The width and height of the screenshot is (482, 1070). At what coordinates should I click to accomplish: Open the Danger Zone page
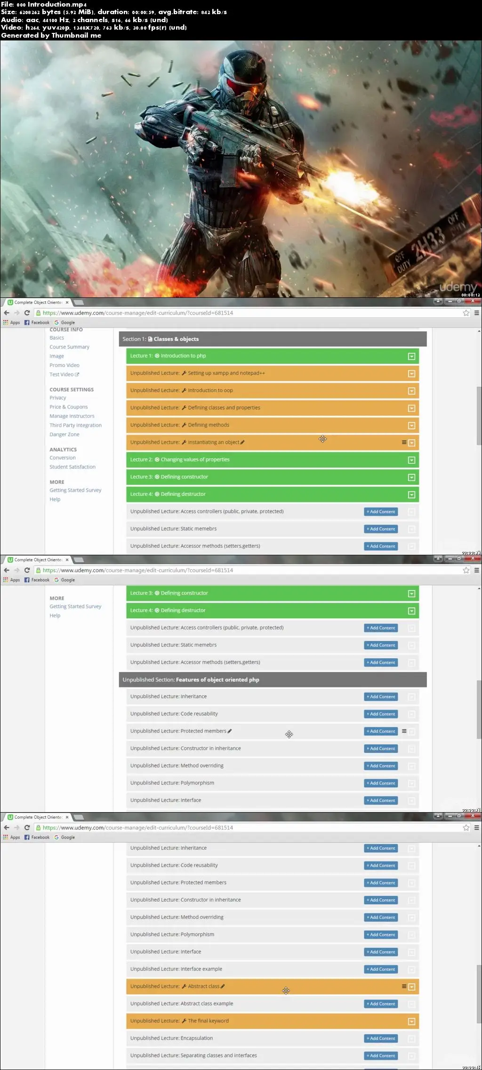click(64, 434)
